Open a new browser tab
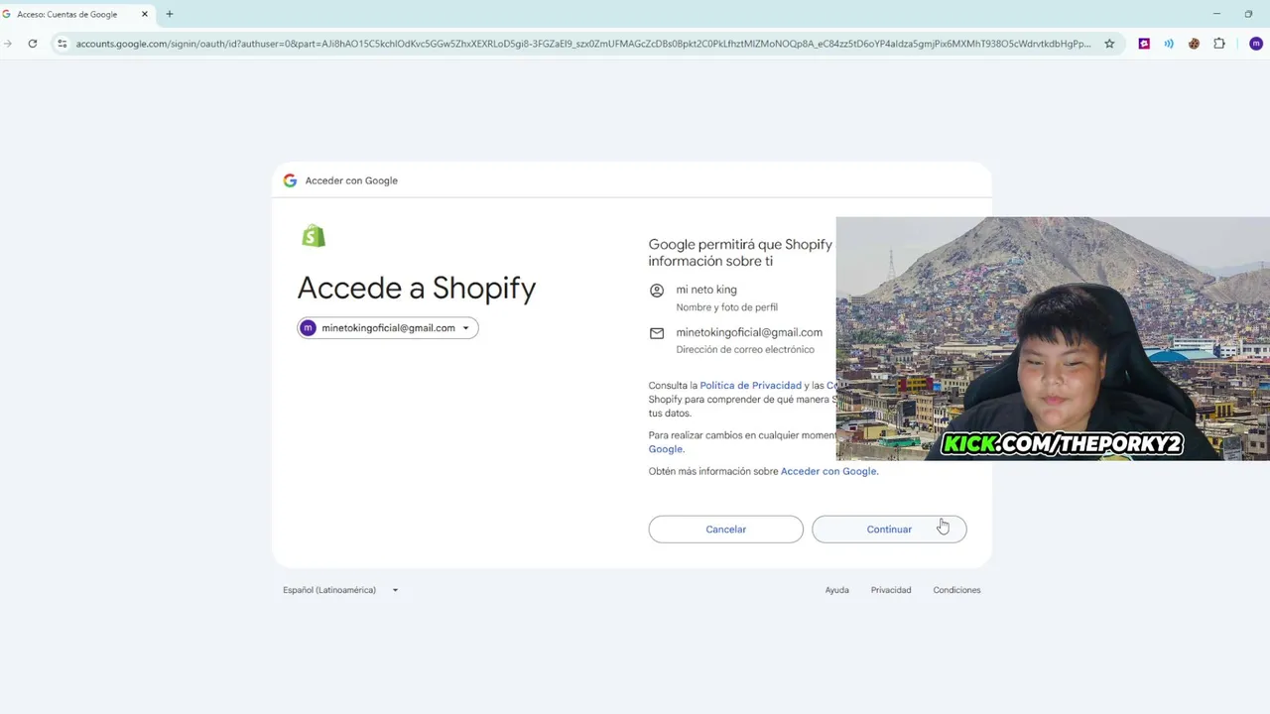This screenshot has width=1270, height=714. tap(170, 14)
